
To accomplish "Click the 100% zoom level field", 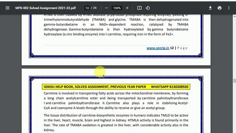I will click(117, 8).
